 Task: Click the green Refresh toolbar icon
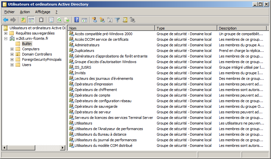pyautogui.click(x=59, y=20)
